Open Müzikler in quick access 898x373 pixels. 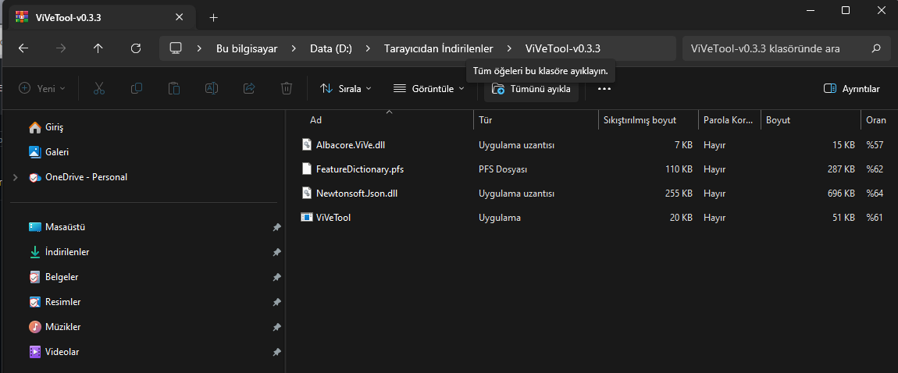pyautogui.click(x=63, y=327)
